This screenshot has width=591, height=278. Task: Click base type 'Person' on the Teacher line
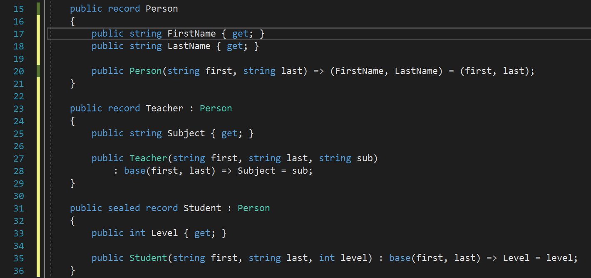216,108
